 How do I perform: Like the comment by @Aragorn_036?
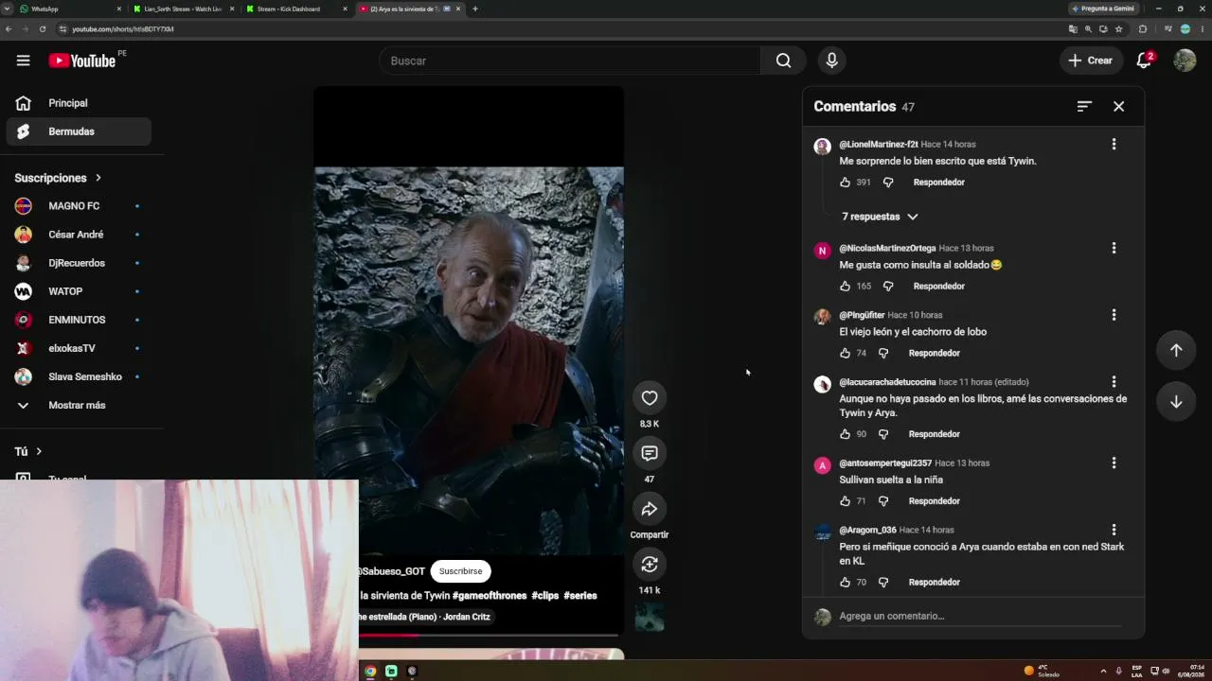tap(846, 583)
